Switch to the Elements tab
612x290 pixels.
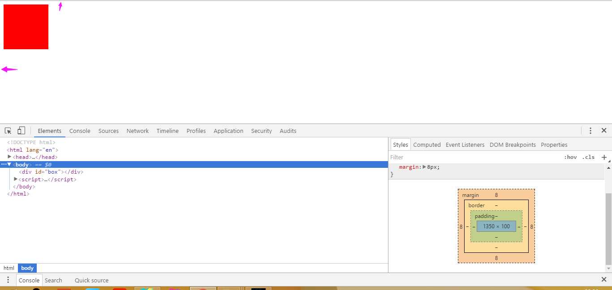pyautogui.click(x=49, y=131)
